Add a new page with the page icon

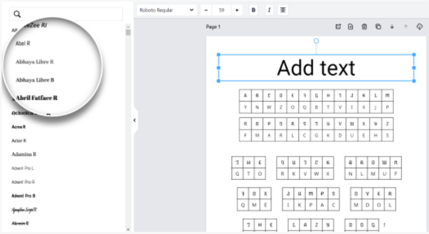click(351, 27)
